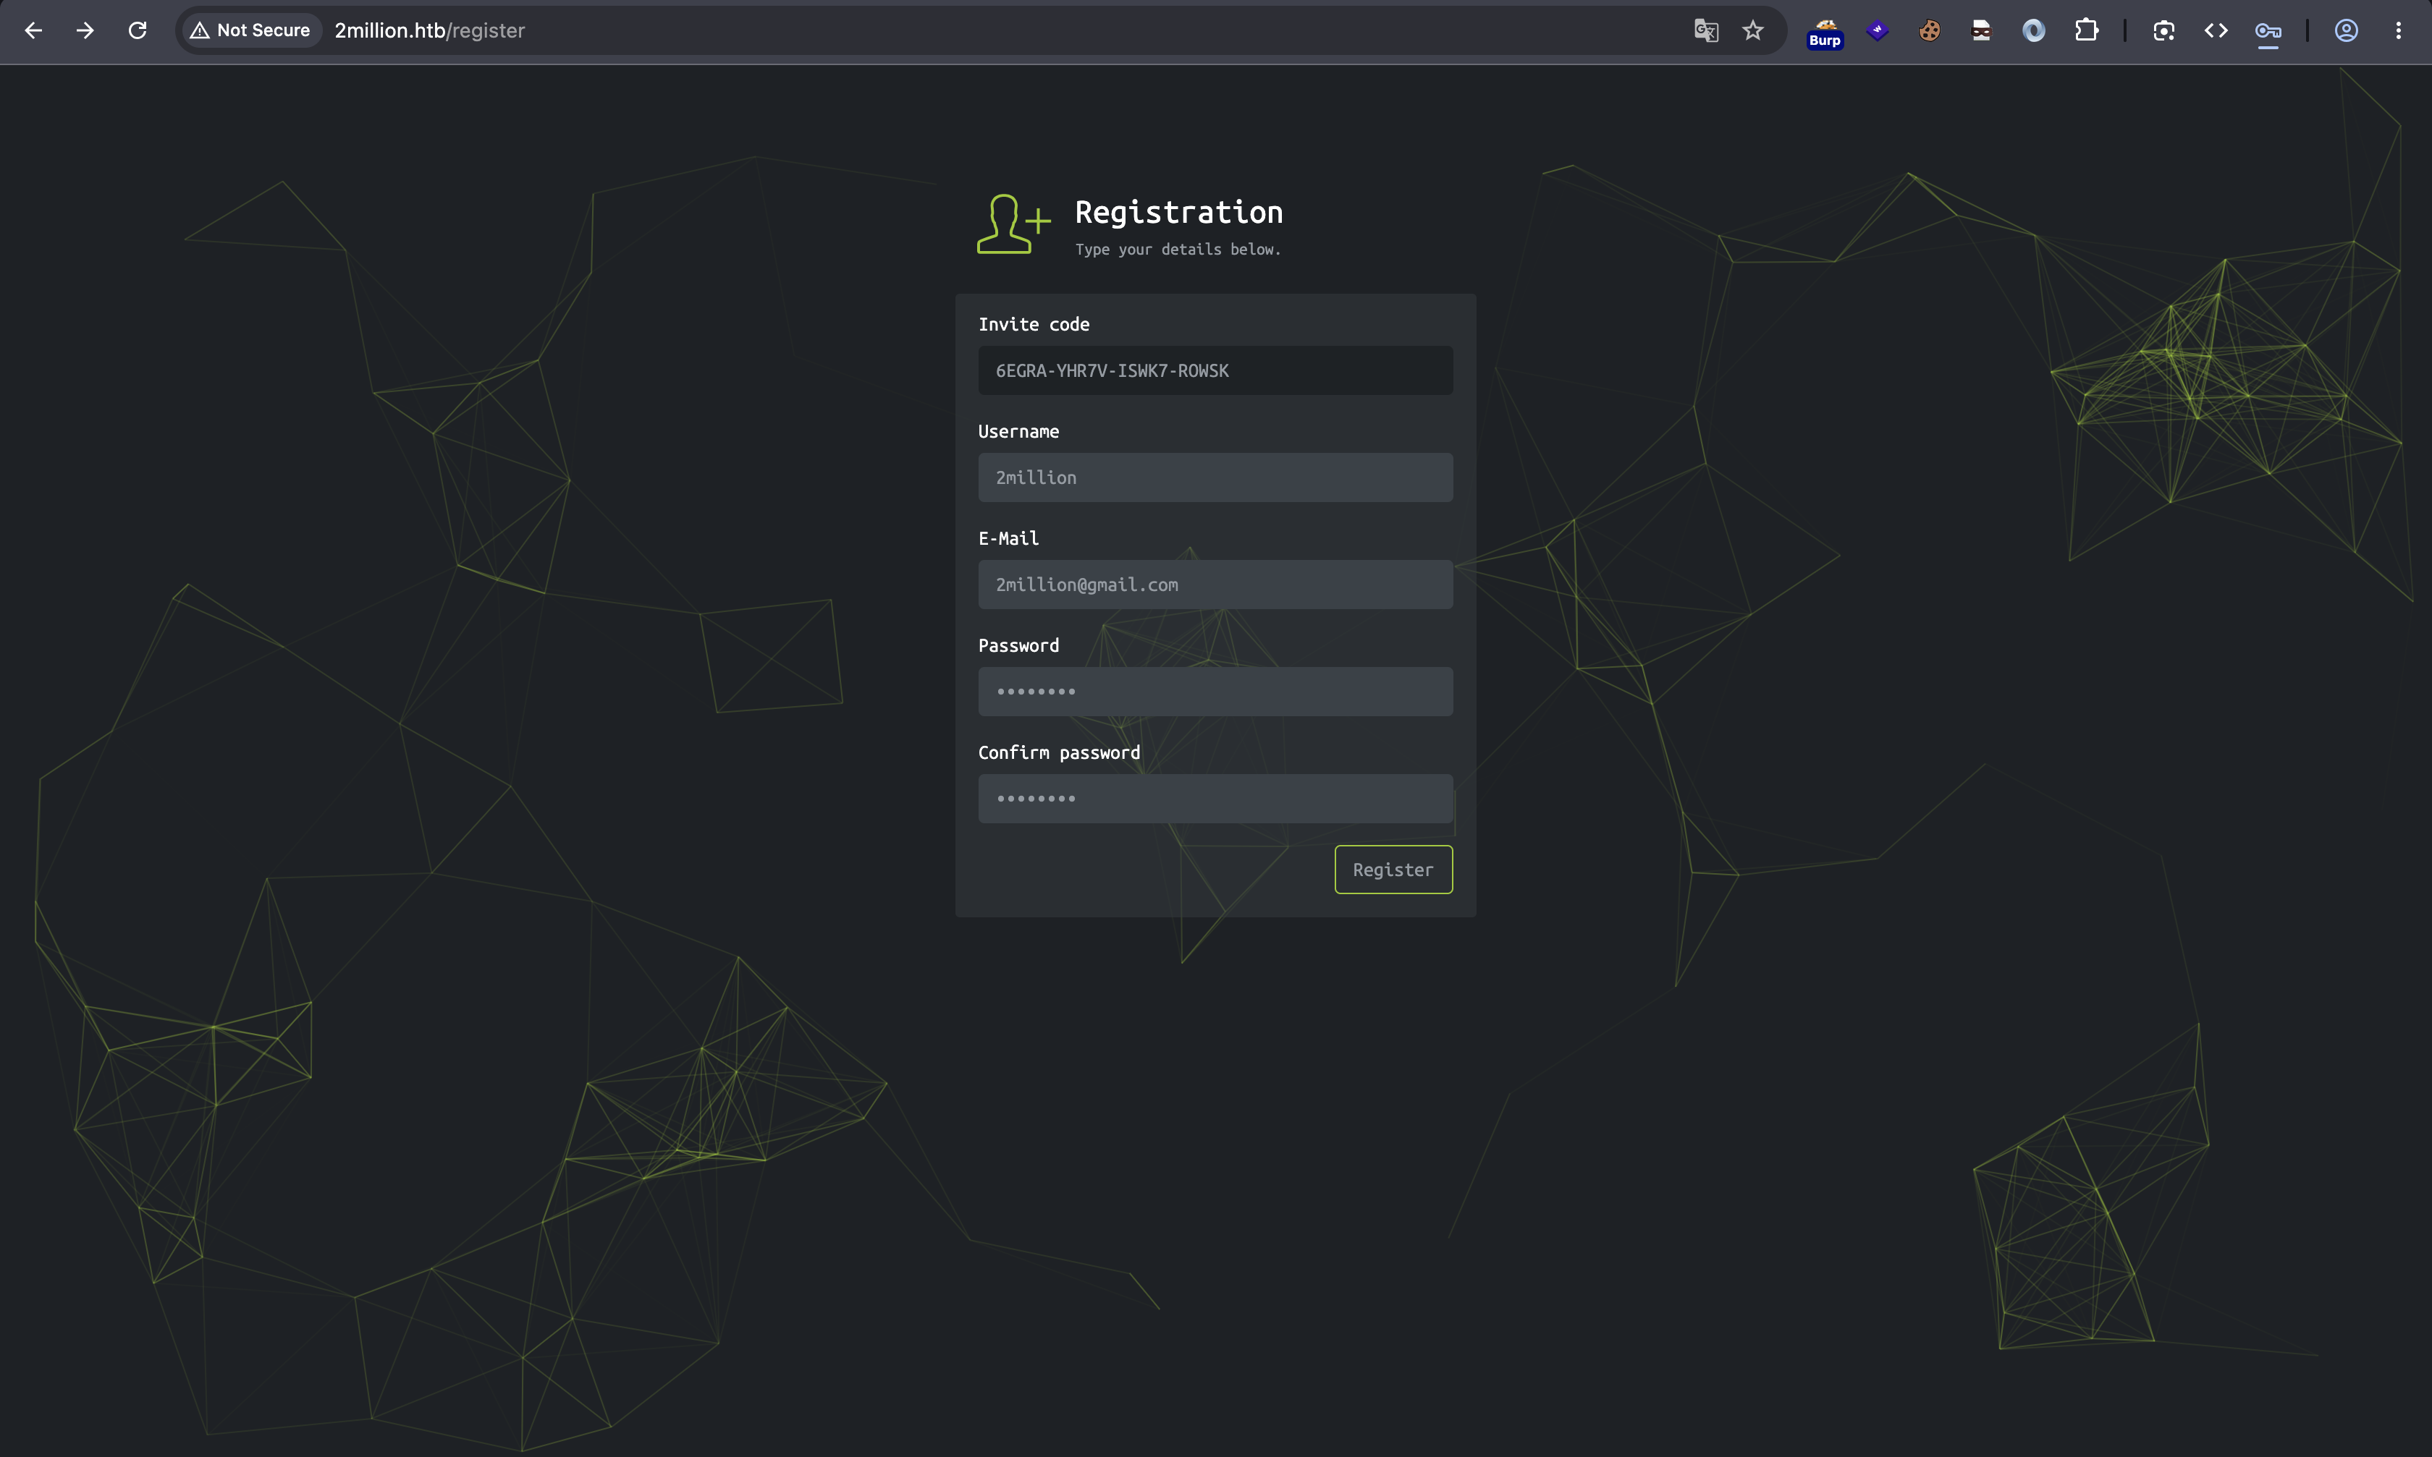
Task: Open the password key manager icon
Action: (2268, 31)
